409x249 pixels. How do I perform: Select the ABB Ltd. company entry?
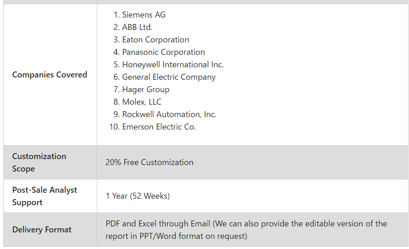(x=137, y=27)
